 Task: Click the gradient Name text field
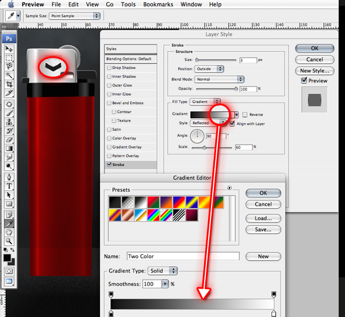(182, 256)
